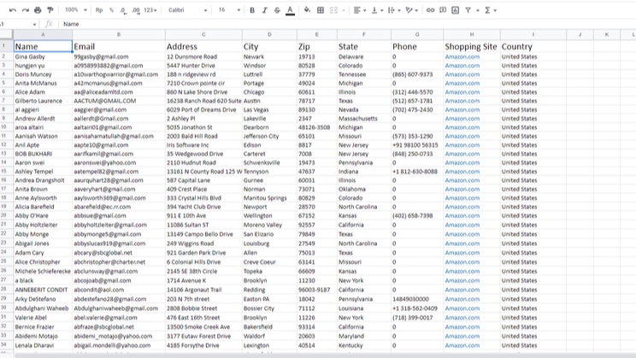
Task: Select the Shopping Site header cell
Action: coord(472,46)
